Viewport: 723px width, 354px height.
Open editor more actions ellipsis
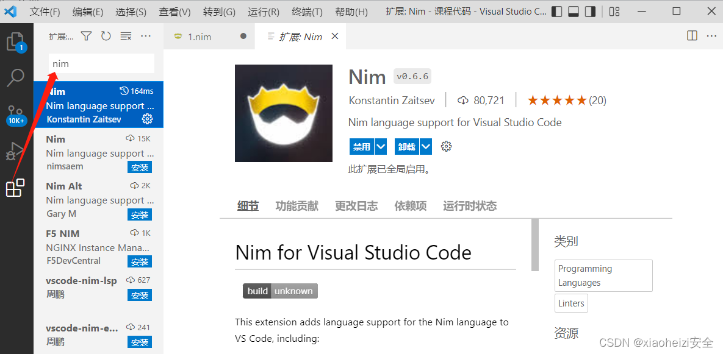tap(711, 36)
